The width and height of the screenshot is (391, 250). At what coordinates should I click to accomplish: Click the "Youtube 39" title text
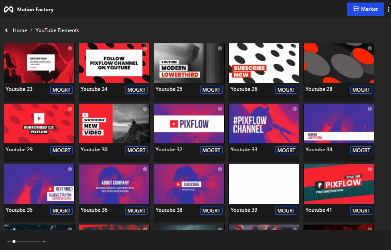[x=244, y=210]
